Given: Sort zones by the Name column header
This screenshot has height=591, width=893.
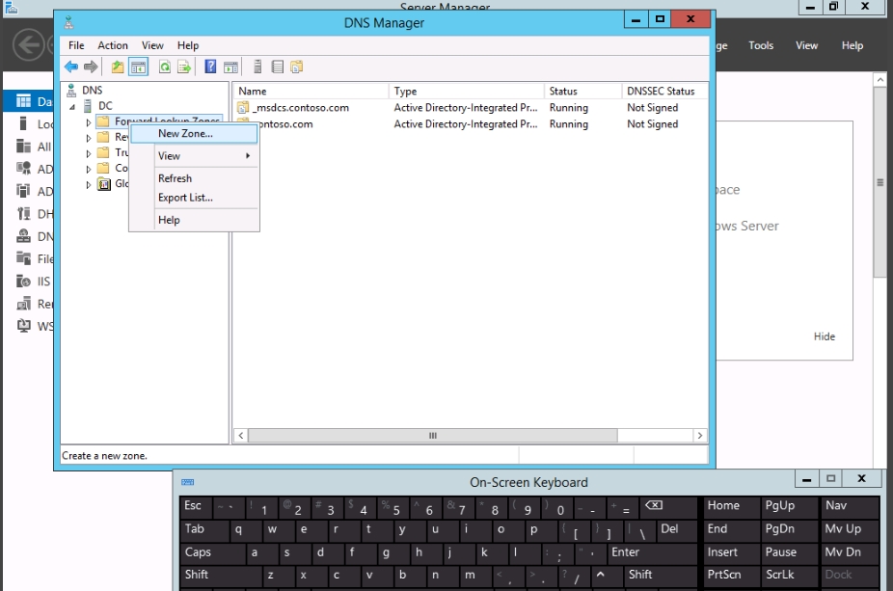Looking at the screenshot, I should click(x=311, y=91).
